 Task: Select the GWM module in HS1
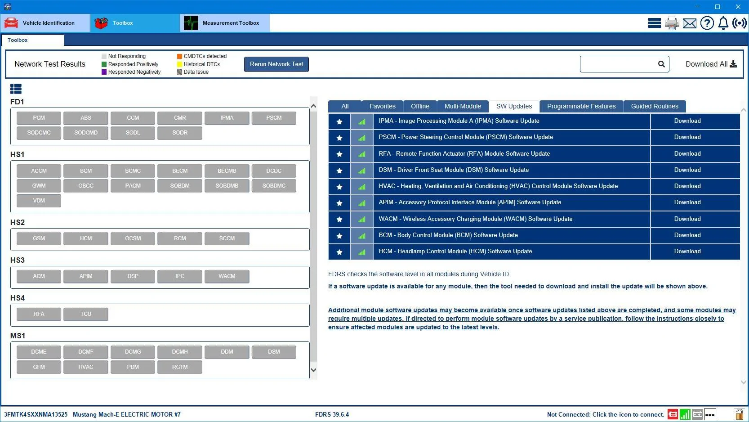pyautogui.click(x=39, y=186)
